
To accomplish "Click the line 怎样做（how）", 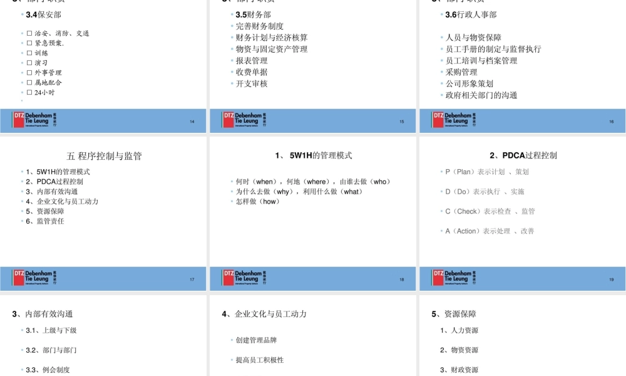I will tap(258, 201).
